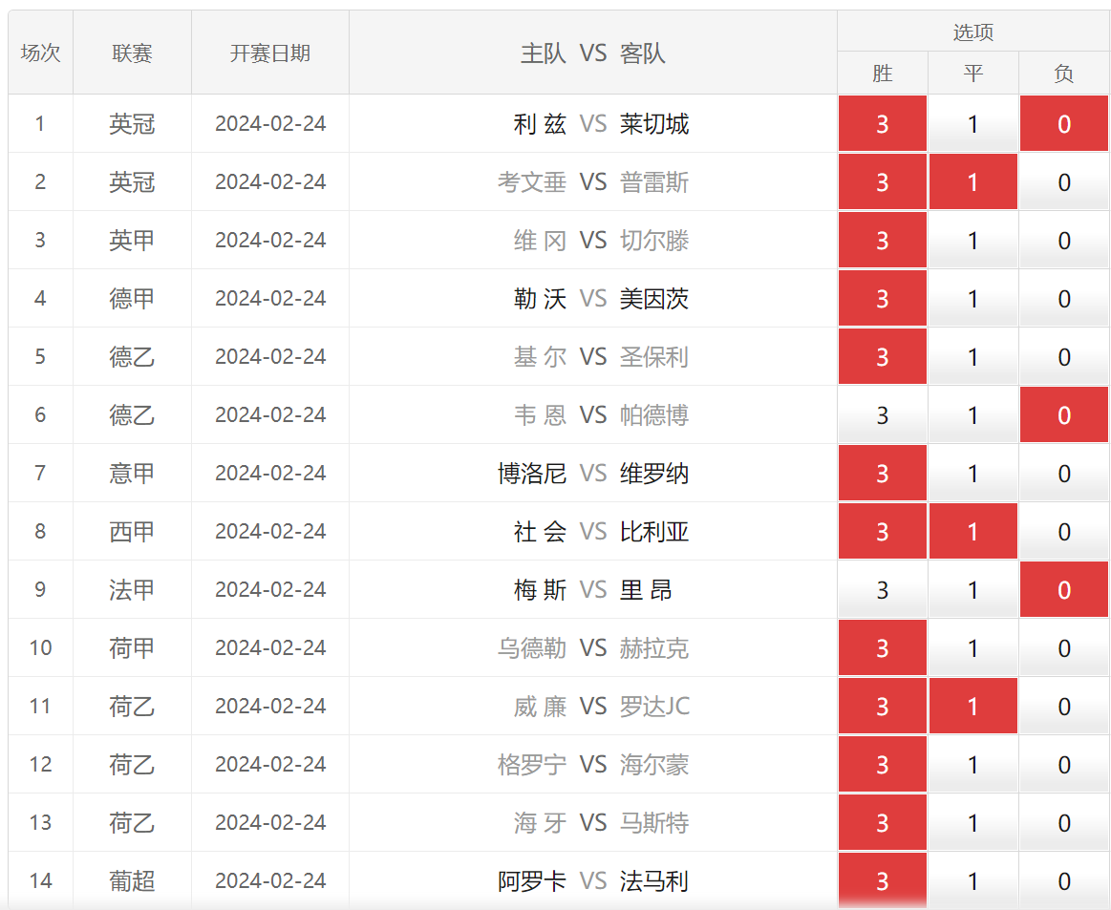Click team name 莱切城
The height and width of the screenshot is (910, 1111).
(x=654, y=124)
